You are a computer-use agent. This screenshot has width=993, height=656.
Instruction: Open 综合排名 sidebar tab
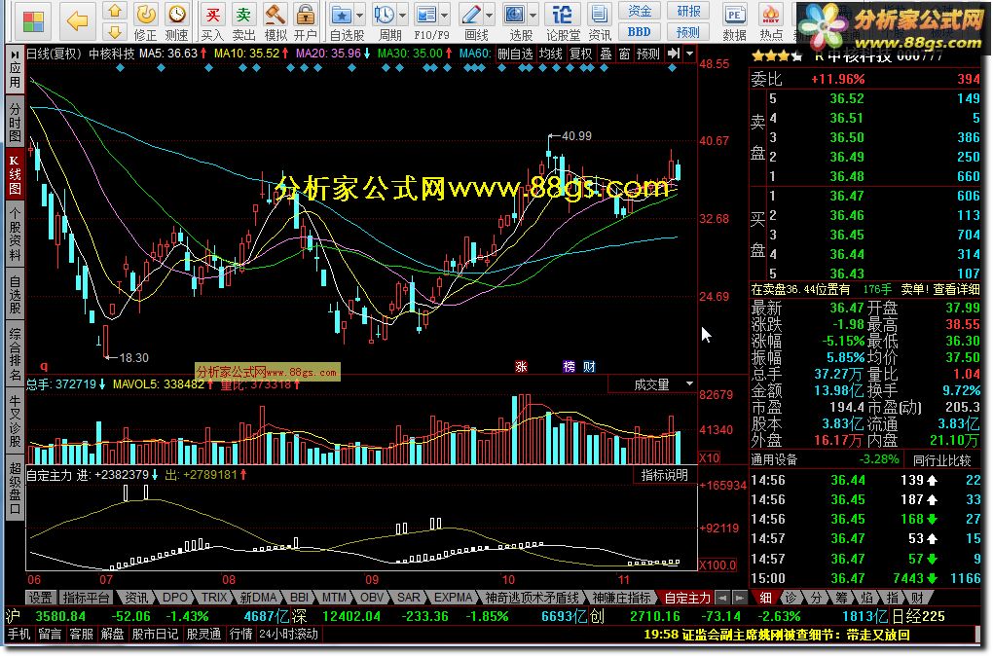point(15,353)
